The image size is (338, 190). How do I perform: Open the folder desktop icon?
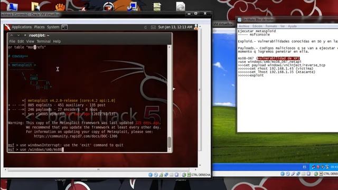tap(35, 6)
